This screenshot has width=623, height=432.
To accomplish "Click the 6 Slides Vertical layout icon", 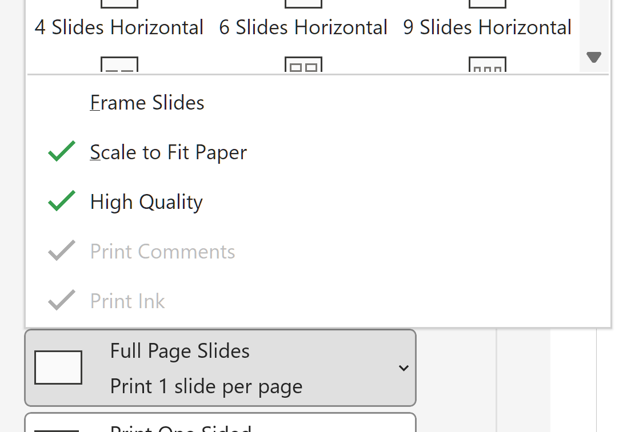I will tap(303, 64).
